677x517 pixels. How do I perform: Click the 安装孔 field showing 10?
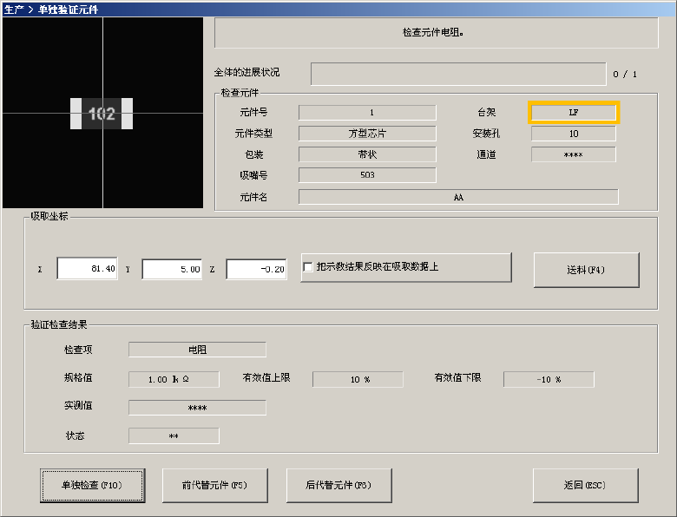[x=574, y=134]
